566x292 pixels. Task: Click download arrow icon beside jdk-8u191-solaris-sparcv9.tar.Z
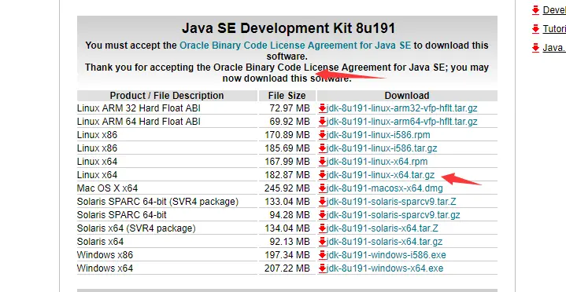[x=322, y=201]
